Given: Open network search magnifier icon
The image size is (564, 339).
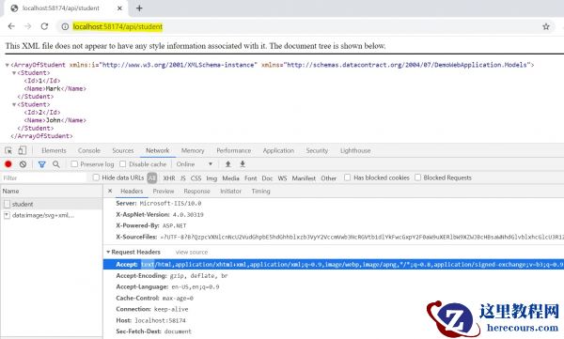Looking at the screenshot, I should click(x=56, y=164).
